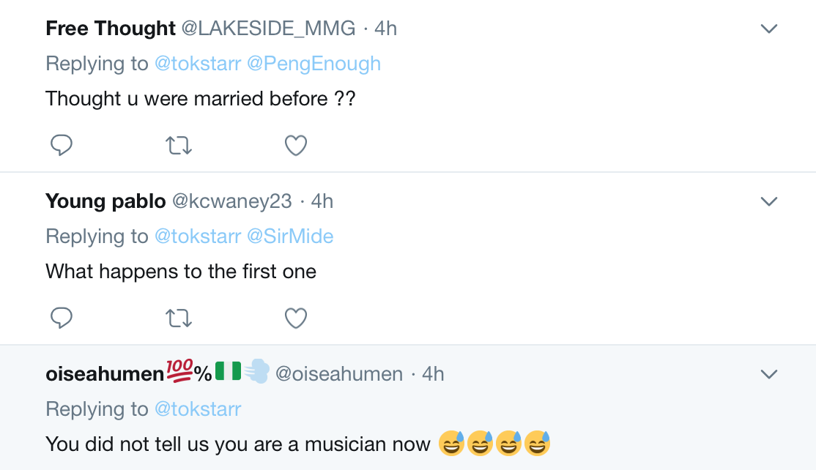Image resolution: width=816 pixels, height=470 pixels.
Task: Visit the @LAKESIDE_MMG handle
Action: [268, 29]
